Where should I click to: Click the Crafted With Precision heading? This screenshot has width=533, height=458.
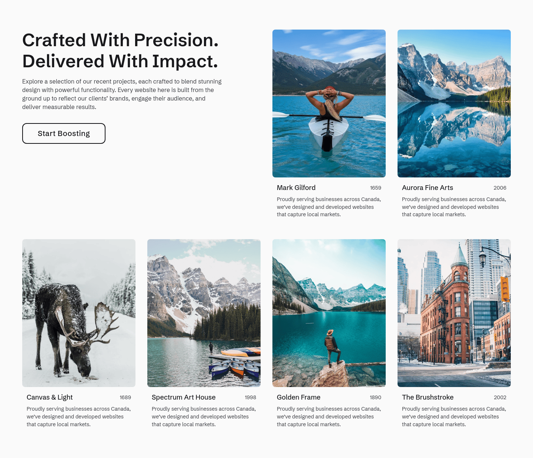pyautogui.click(x=120, y=51)
